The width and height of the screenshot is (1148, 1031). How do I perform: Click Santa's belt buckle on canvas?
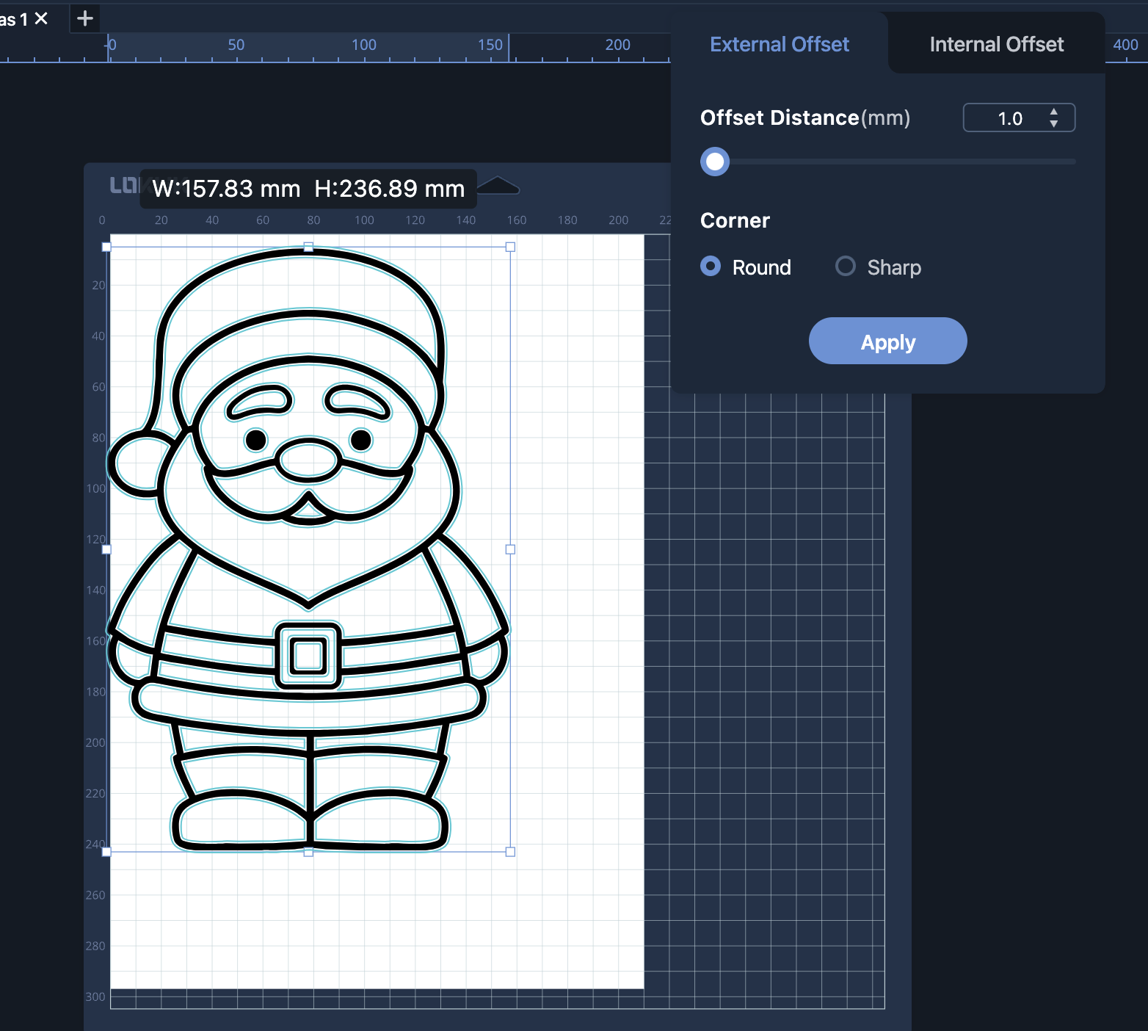point(308,656)
